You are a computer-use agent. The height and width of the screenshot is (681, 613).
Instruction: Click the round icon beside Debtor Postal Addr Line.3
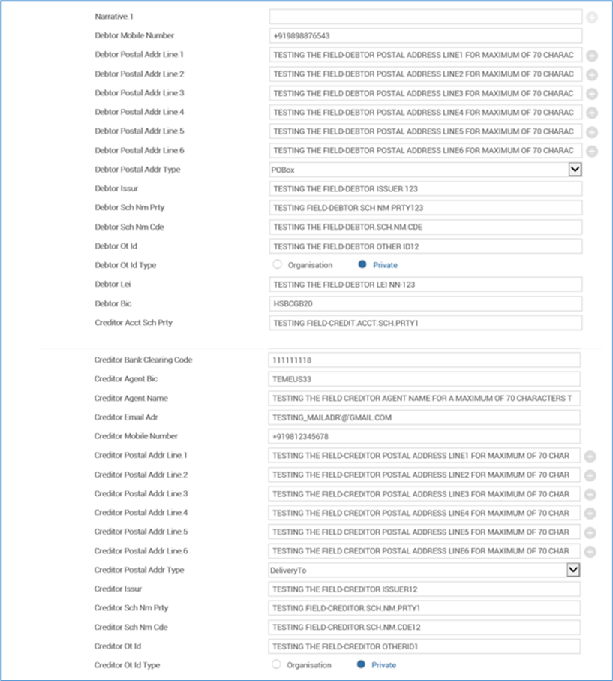592,94
